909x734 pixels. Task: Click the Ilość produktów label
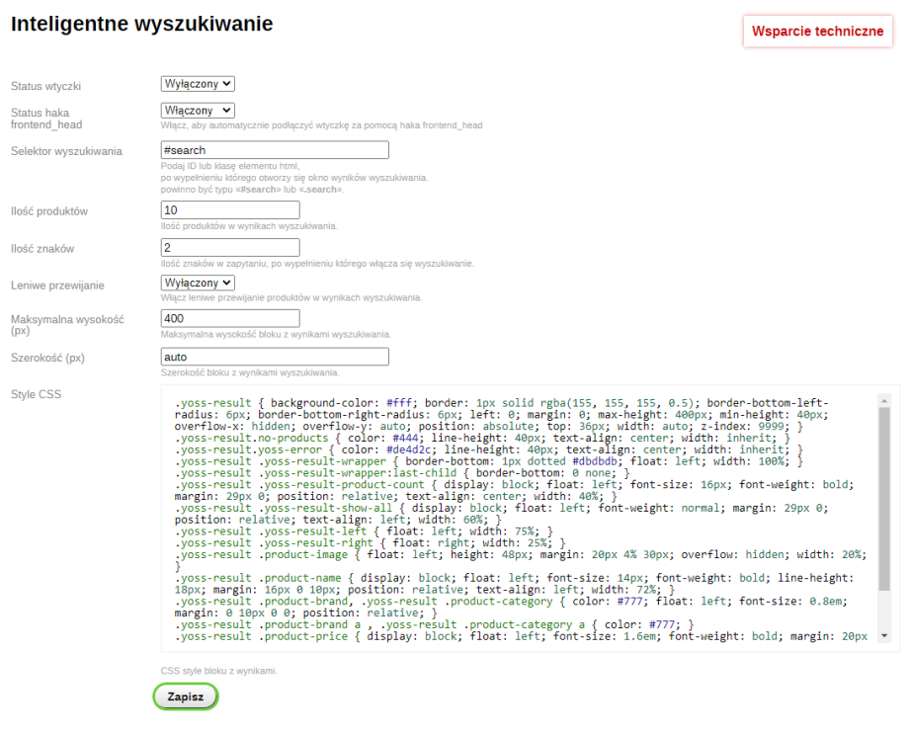(49, 211)
